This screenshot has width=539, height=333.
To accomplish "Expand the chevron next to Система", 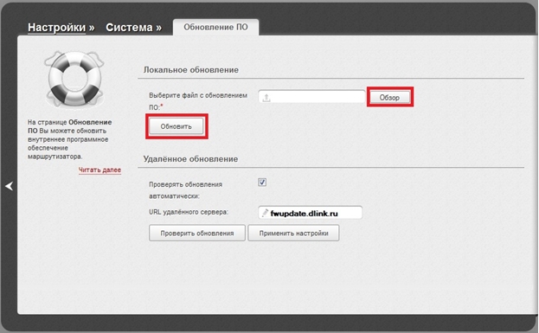I will (158, 28).
